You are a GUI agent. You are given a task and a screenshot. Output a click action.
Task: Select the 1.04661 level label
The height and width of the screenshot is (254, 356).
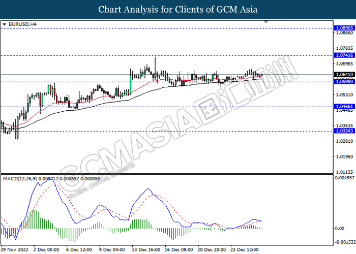(344, 106)
